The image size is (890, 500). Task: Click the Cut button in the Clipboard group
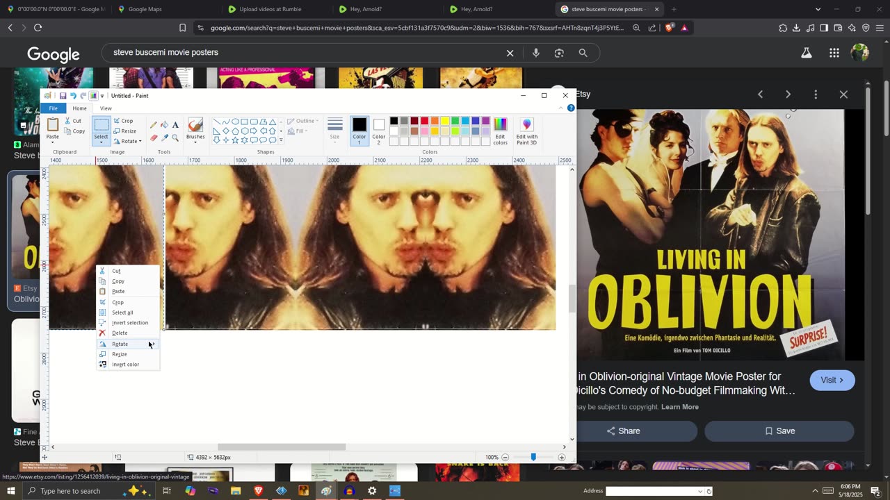click(73, 121)
